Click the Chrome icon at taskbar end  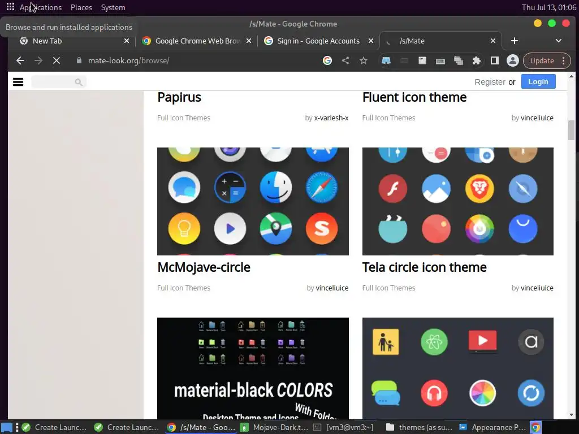coord(536,427)
